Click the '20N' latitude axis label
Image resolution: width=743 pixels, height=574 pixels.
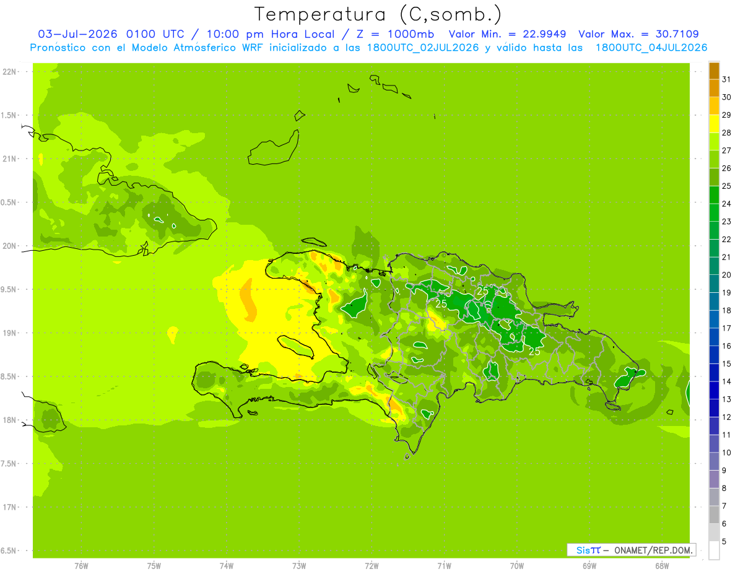tap(9, 246)
